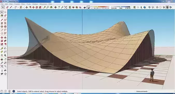Switch to Hidden Line face style
This screenshot has width=175, height=94.
tap(161, 7)
